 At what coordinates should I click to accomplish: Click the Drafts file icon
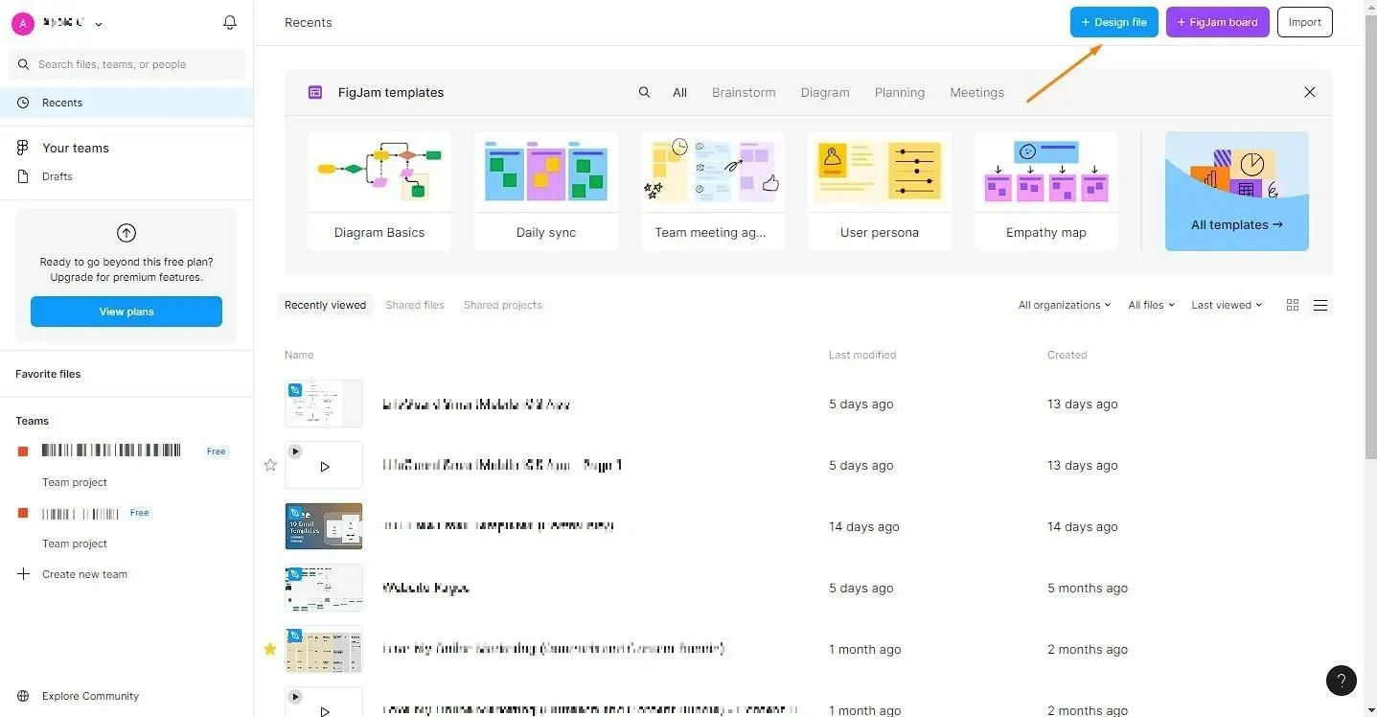pyautogui.click(x=23, y=176)
